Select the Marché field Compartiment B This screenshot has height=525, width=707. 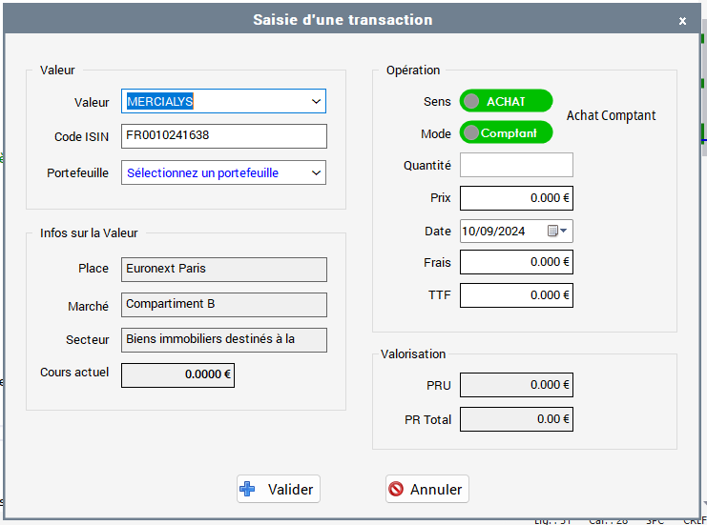click(223, 304)
